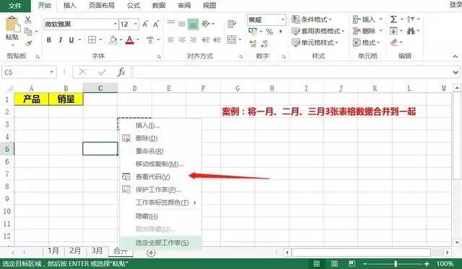Screen dimensions: 462x269
Task: Apply red font color A
Action: 130,40
